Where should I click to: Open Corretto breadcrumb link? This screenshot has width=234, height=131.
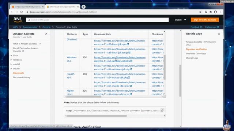46,27
